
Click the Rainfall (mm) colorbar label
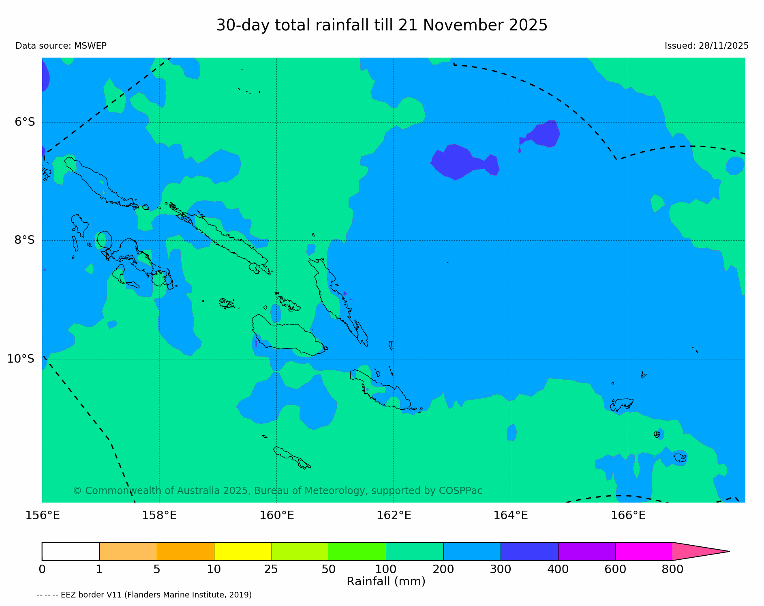386,582
